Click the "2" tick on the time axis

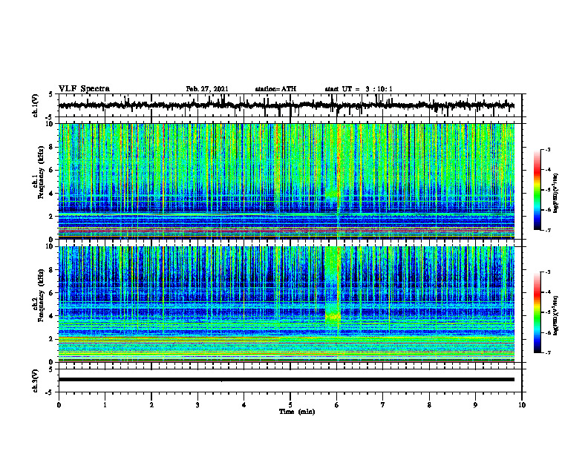pyautogui.click(x=151, y=405)
